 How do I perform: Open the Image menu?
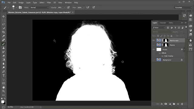click(x=21, y=2)
